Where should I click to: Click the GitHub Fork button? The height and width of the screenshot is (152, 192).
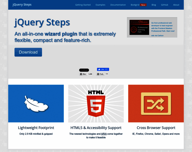(x=100, y=74)
